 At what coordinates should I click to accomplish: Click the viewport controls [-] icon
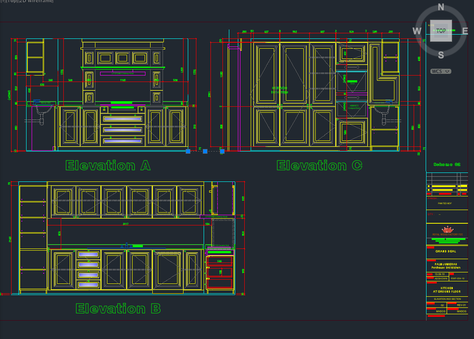click(3, 2)
